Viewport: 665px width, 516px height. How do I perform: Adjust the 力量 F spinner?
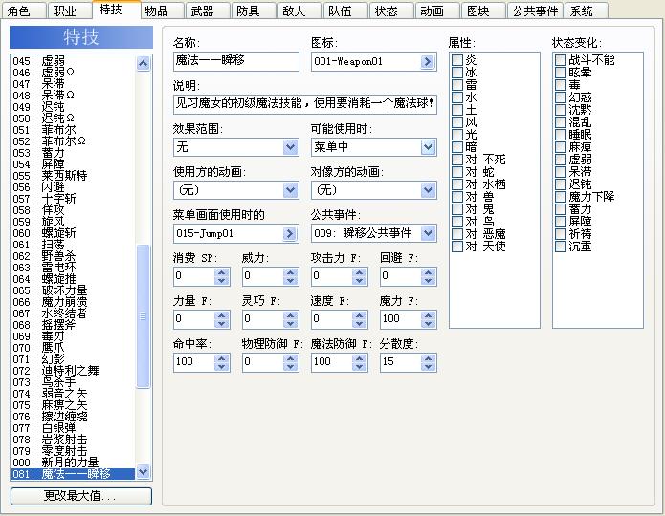coord(221,319)
